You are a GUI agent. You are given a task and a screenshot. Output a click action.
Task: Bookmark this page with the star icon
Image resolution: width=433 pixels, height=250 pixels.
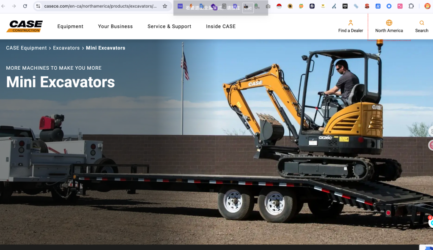click(x=165, y=6)
